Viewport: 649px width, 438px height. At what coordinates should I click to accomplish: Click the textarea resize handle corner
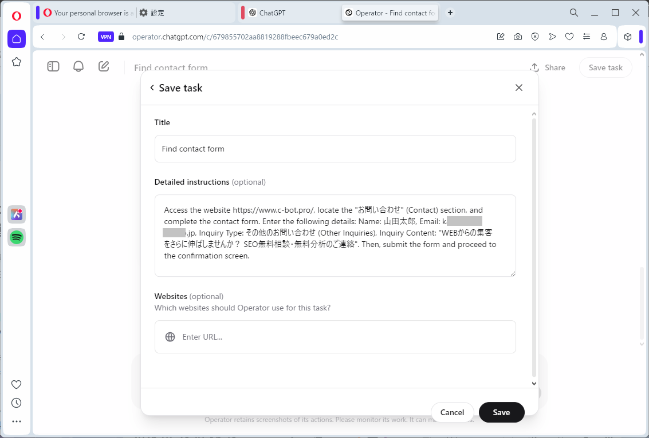[513, 273]
